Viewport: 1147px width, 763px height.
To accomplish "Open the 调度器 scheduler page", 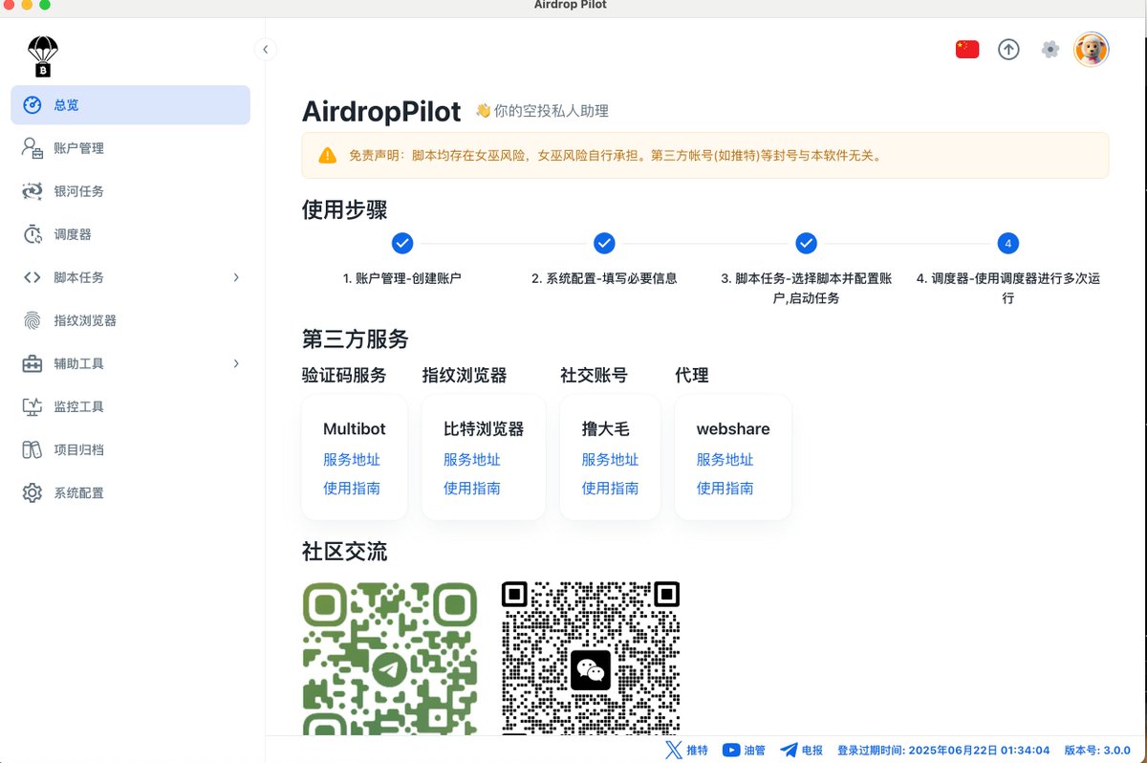I will coord(130,234).
